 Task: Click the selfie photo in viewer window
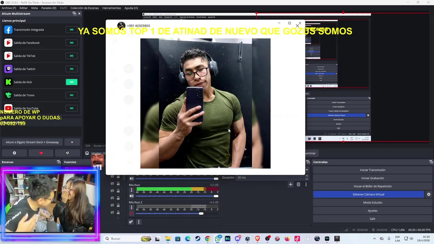tap(205, 103)
